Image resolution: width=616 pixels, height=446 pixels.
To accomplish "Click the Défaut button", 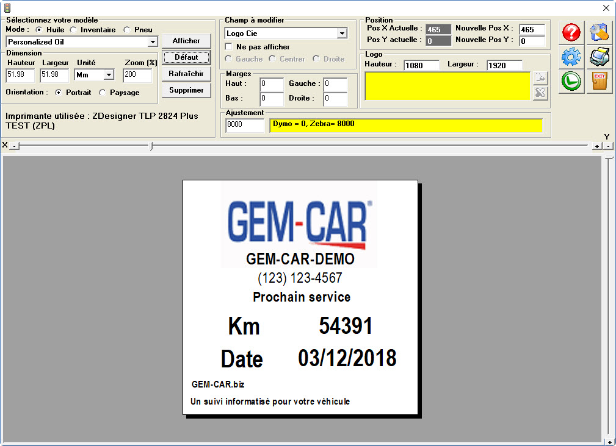I will (x=186, y=57).
